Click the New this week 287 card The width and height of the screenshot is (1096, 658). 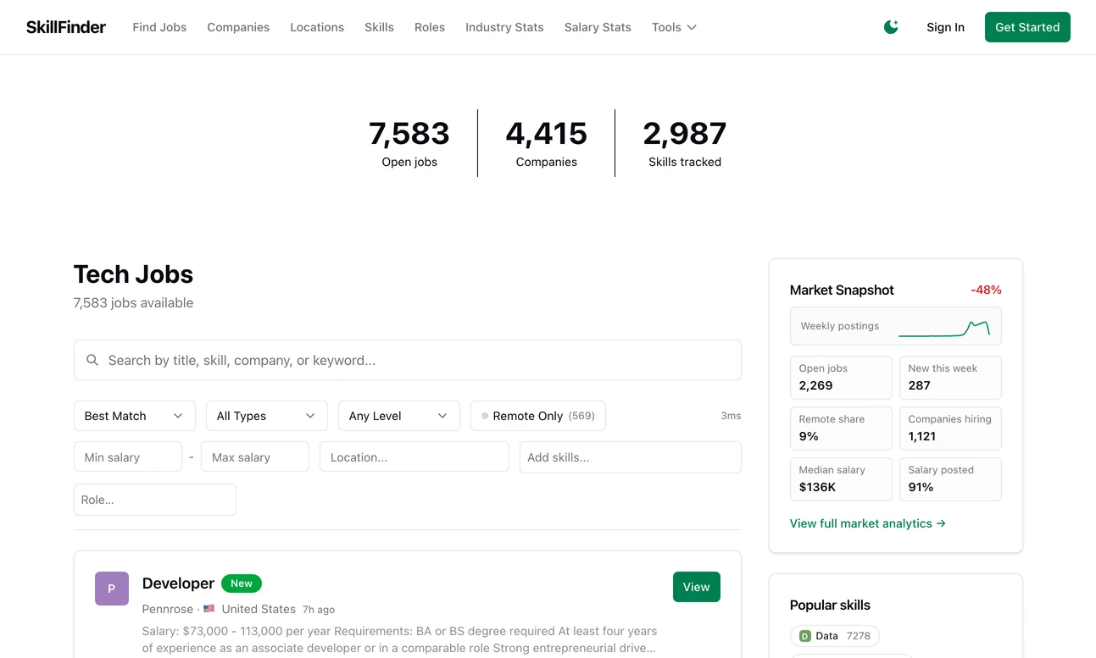pos(950,378)
